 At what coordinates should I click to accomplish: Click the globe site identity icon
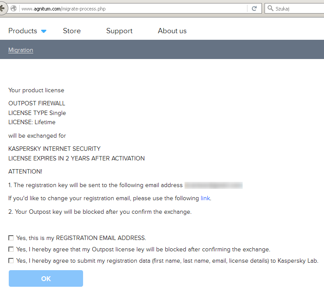click(14, 8)
